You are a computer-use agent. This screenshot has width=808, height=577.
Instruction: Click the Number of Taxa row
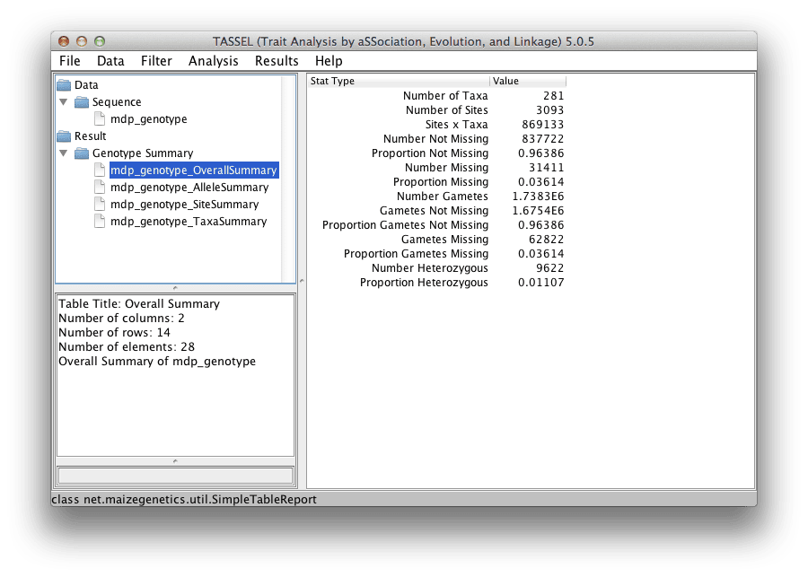click(x=436, y=95)
